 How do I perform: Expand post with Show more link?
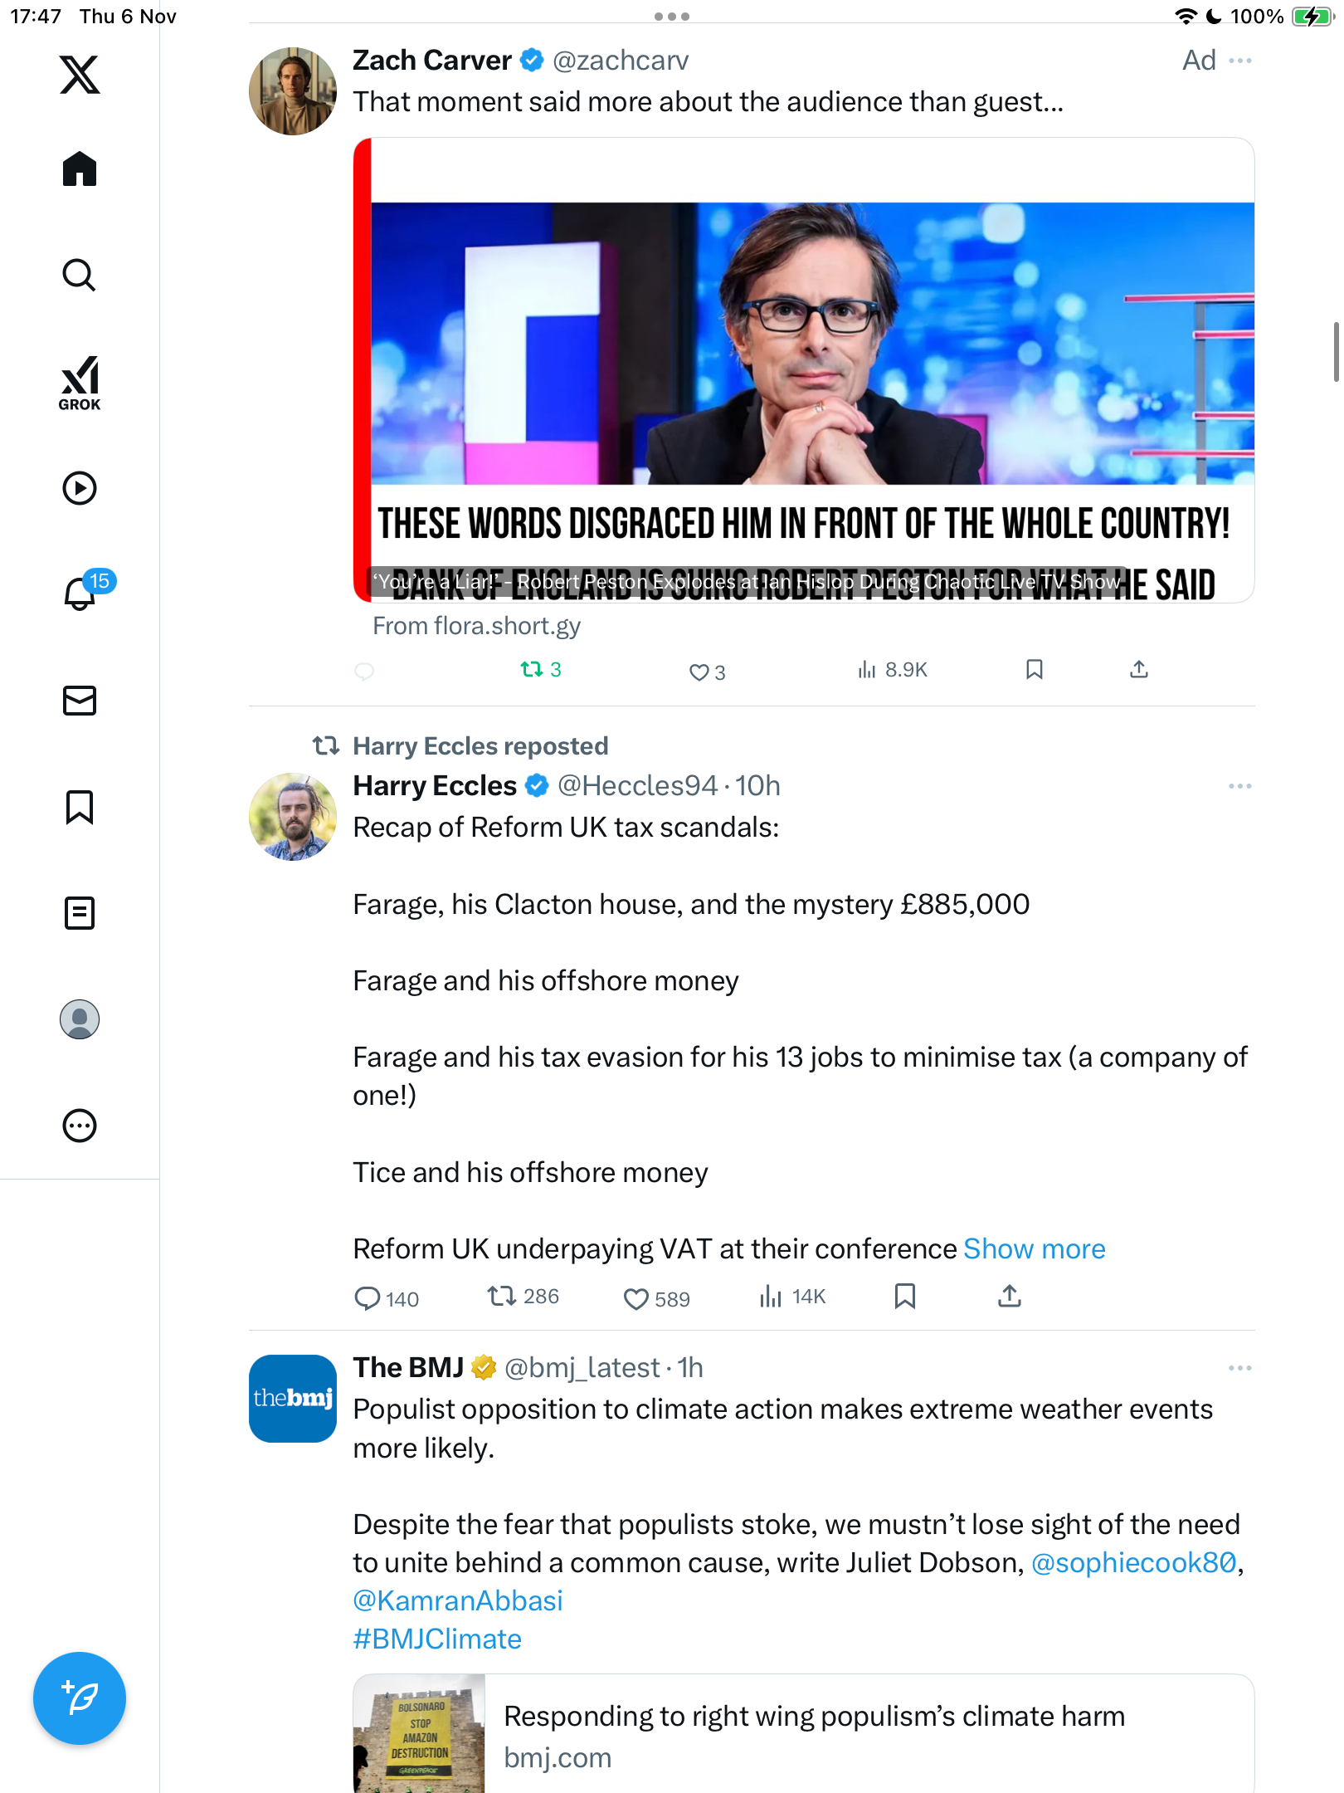click(1035, 1248)
